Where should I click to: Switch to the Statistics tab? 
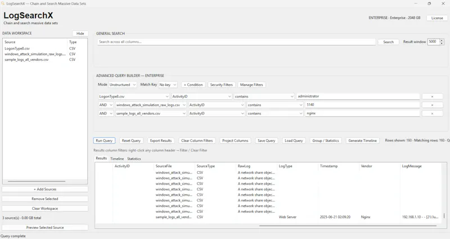pos(134,159)
